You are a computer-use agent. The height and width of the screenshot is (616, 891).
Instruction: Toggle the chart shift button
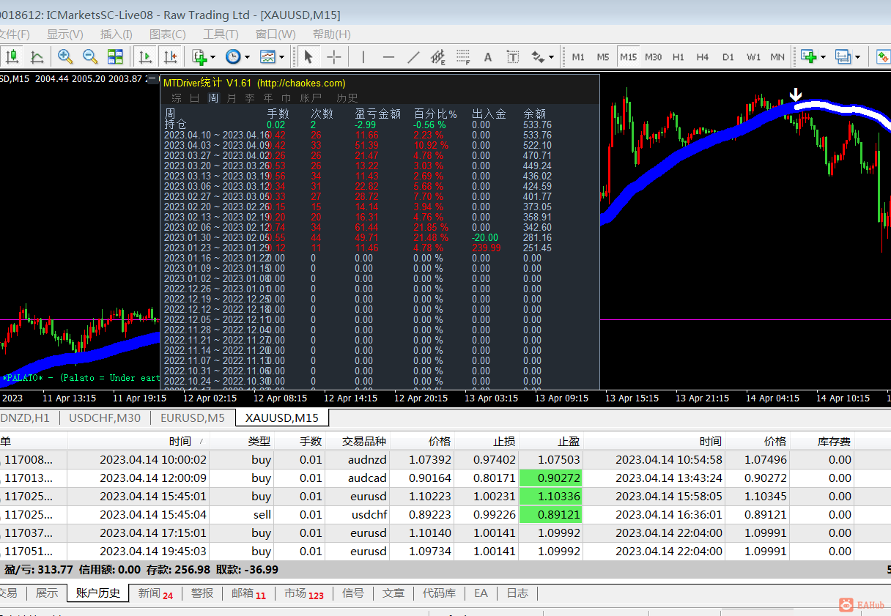click(170, 56)
